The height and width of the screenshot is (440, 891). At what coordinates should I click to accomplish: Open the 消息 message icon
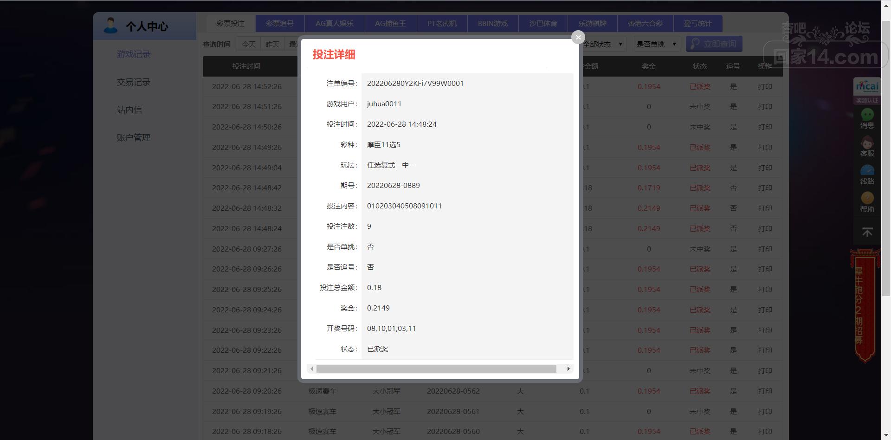[867, 119]
